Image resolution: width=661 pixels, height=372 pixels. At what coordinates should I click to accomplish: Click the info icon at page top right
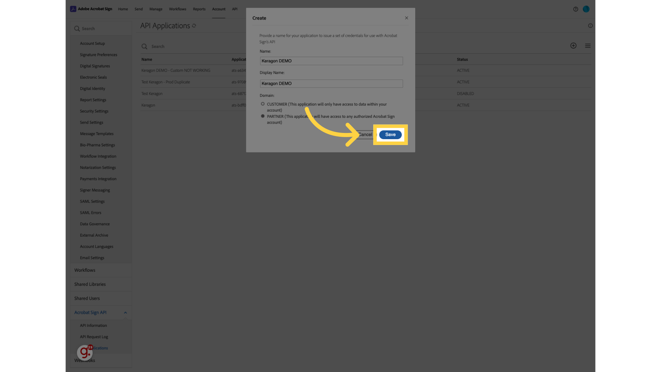tap(590, 26)
